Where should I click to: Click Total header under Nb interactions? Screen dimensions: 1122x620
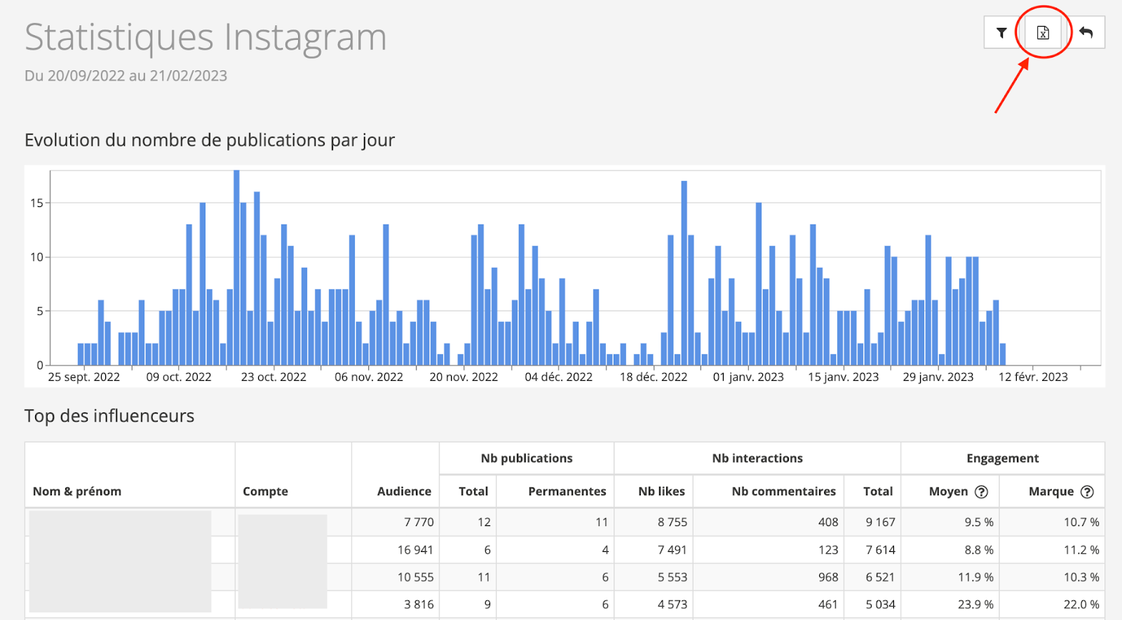[878, 492]
